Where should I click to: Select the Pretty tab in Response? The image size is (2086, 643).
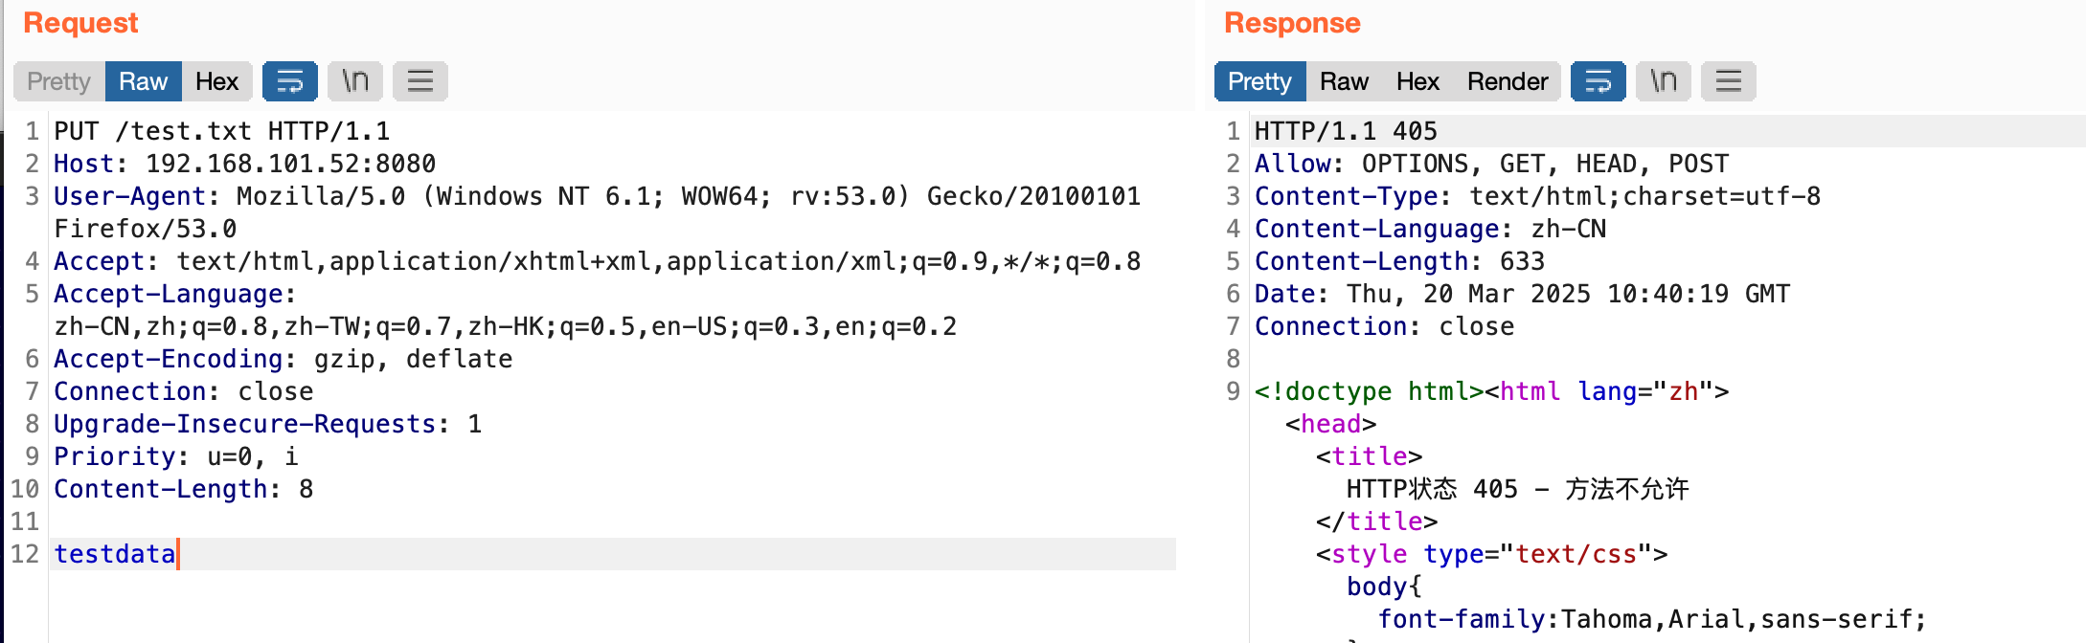(1259, 81)
